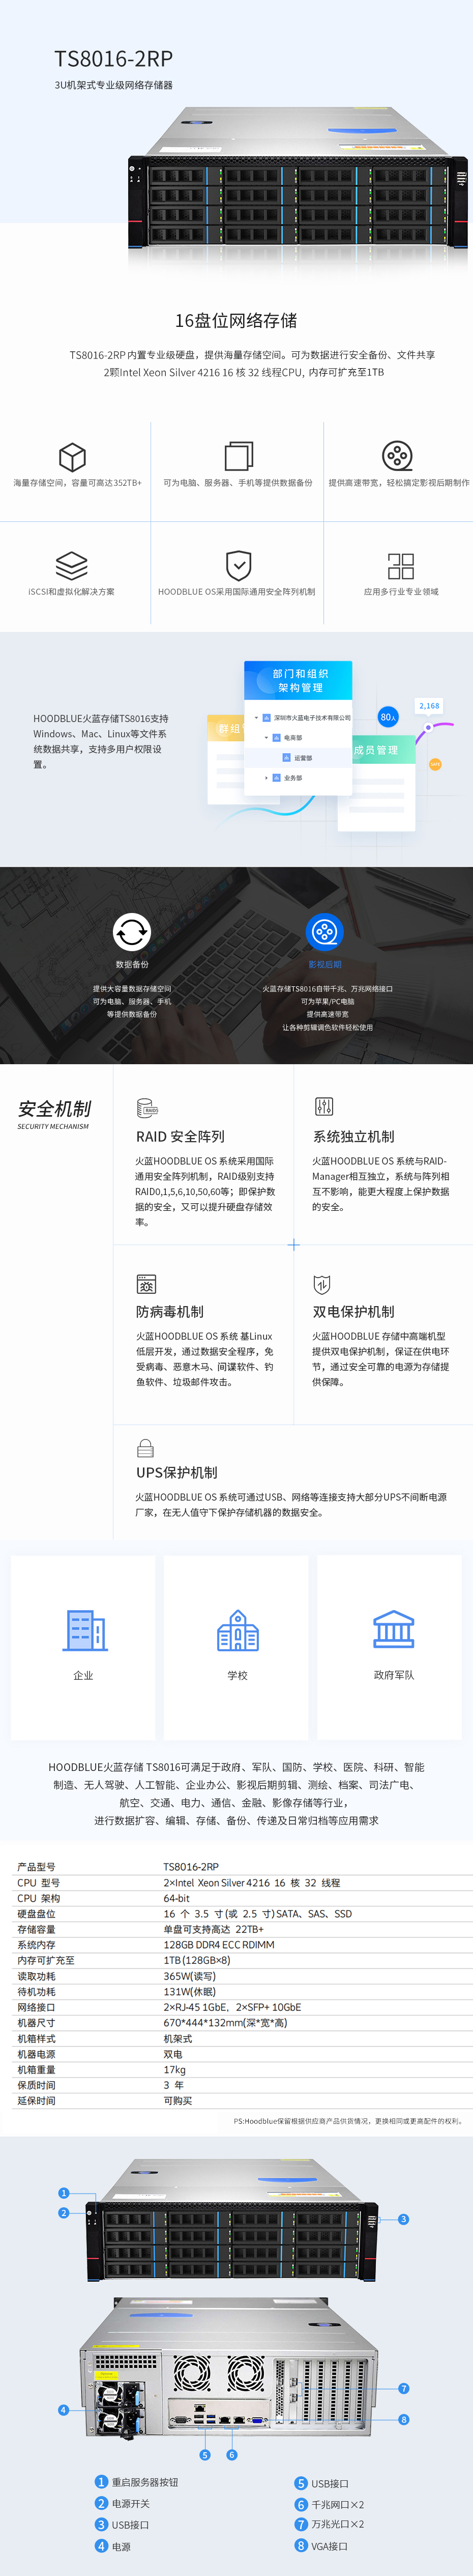
Task: Click the 80人 blue badge
Action: tap(388, 717)
